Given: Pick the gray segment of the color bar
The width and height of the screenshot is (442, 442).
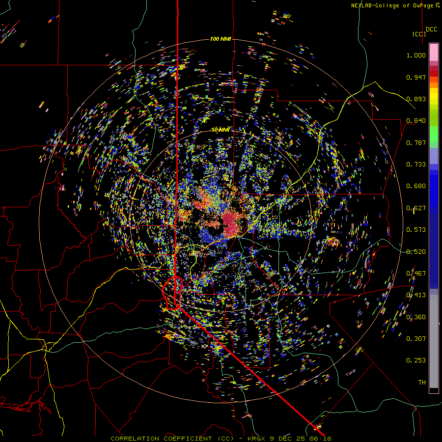Looking at the screenshot, I should (434, 341).
